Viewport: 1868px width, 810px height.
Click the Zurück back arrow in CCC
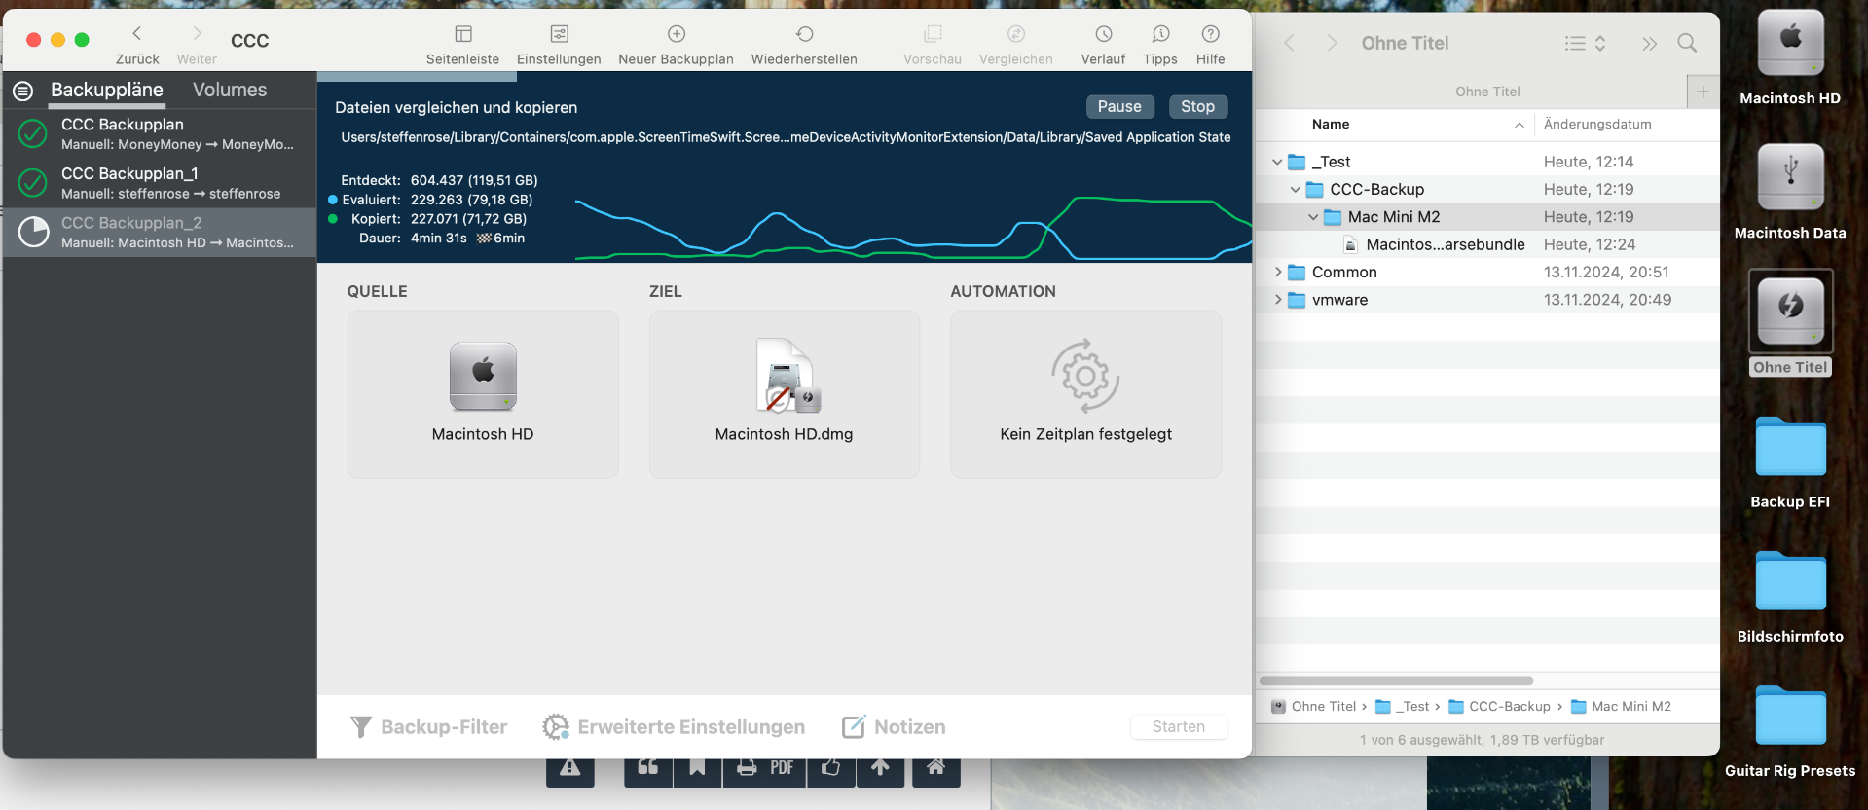137,34
